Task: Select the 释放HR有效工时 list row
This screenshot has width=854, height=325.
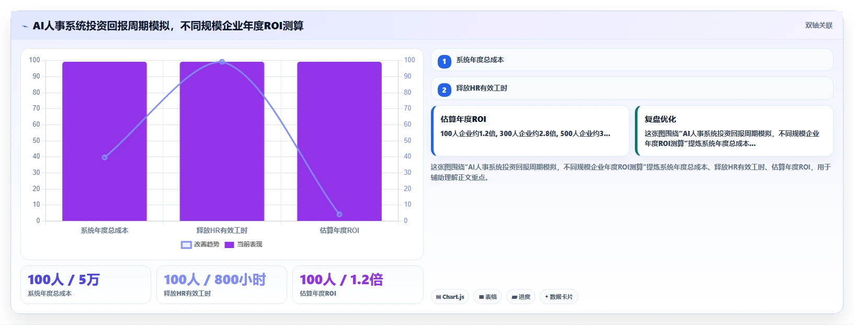Action: click(x=632, y=88)
